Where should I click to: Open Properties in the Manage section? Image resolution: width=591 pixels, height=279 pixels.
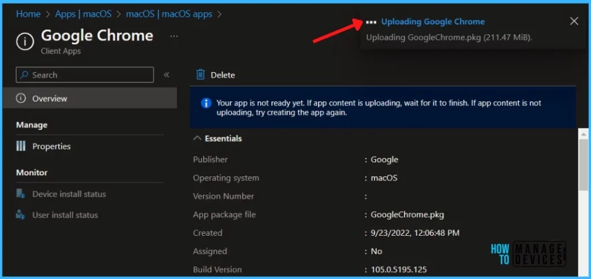tap(51, 146)
